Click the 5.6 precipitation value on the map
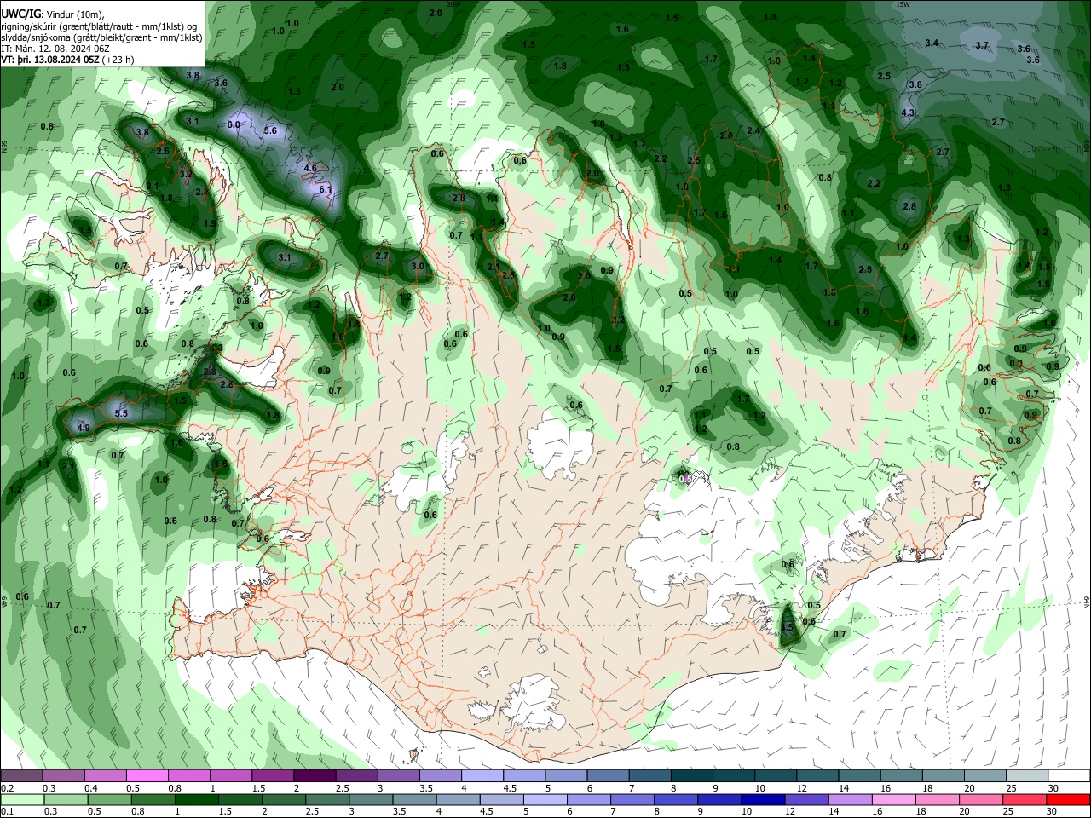This screenshot has height=818, width=1091. tap(271, 130)
